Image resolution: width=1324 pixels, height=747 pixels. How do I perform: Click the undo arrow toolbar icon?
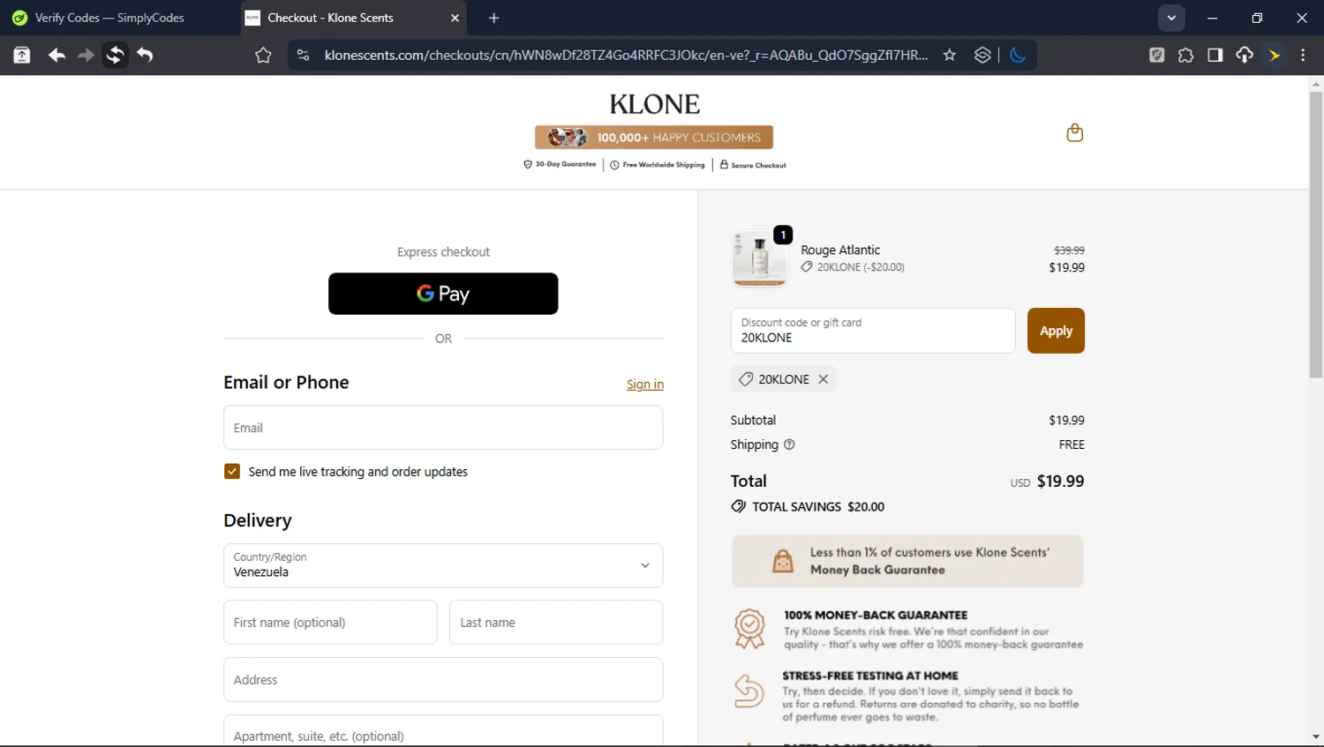pyautogui.click(x=145, y=55)
